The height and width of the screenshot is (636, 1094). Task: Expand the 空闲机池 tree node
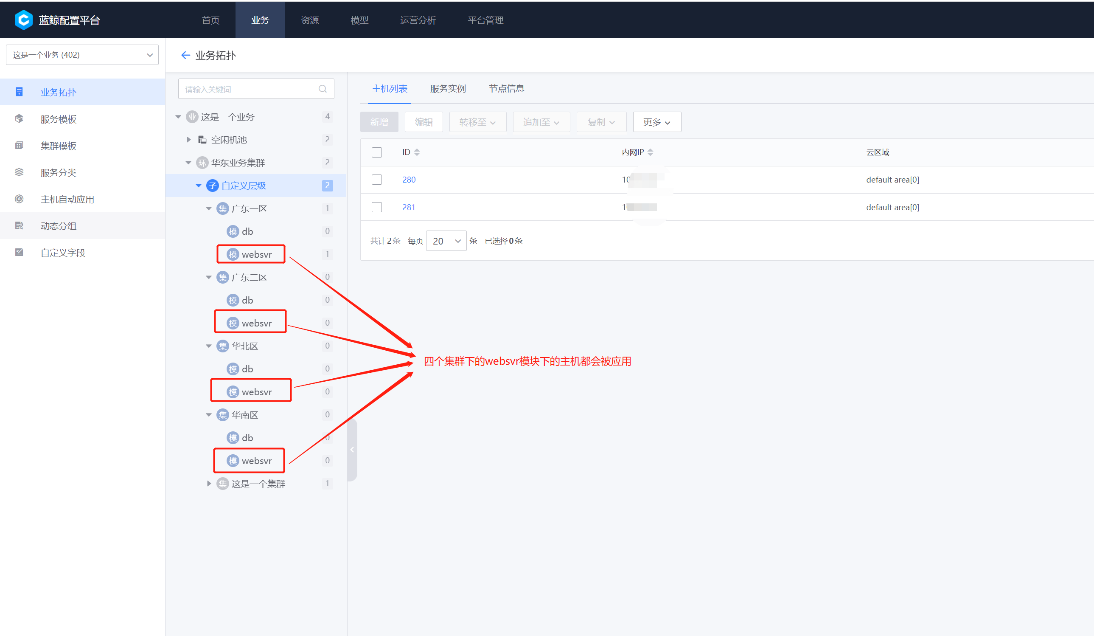(188, 139)
